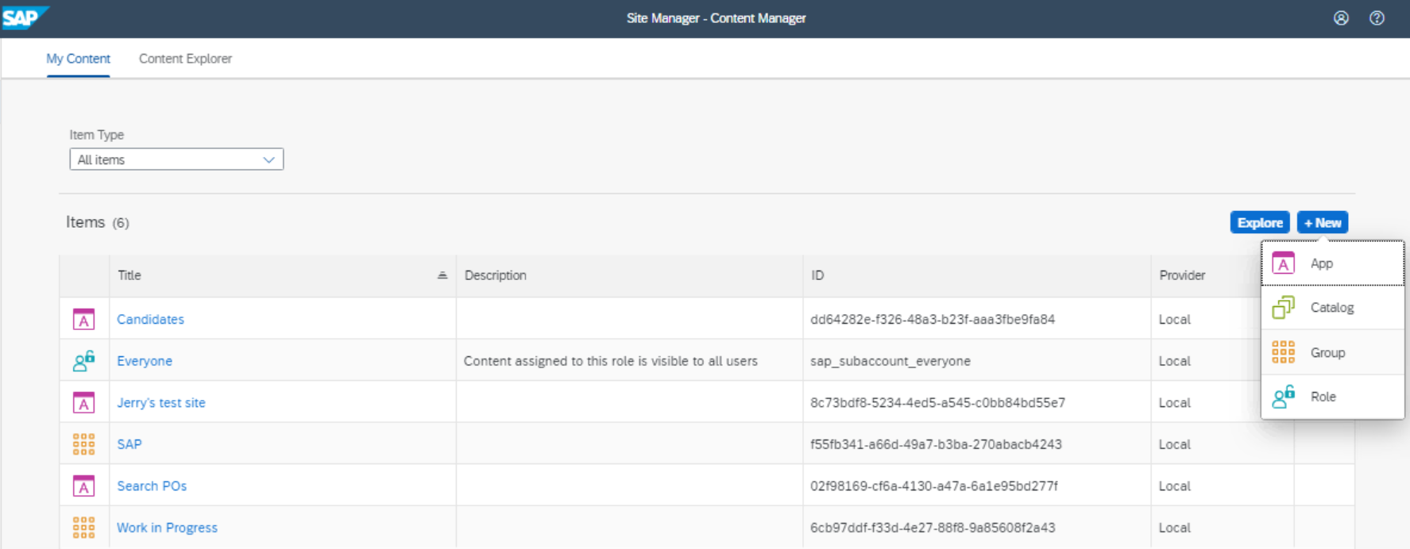Click ID dd64282e-f326-48a3-b23f-aaa3fbe9fa84
The height and width of the screenshot is (549, 1410).
pyautogui.click(x=933, y=319)
